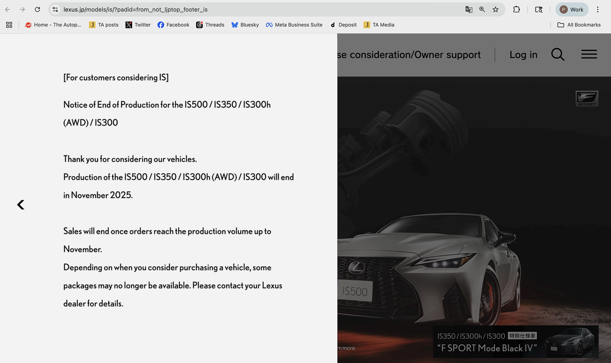
Task: Open the Meta Business Suite bookmark
Action: pyautogui.click(x=294, y=24)
